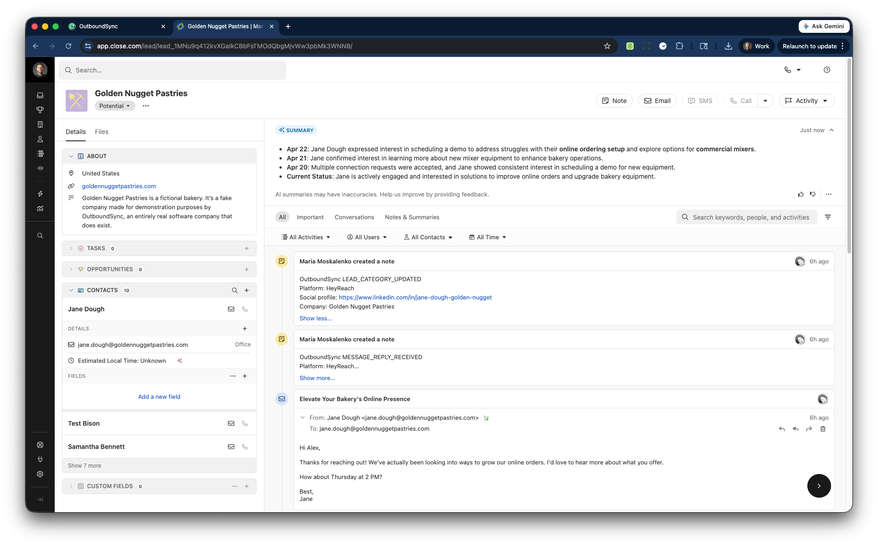This screenshot has width=878, height=546.
Task: Expand the TASKS section
Action: [71, 248]
